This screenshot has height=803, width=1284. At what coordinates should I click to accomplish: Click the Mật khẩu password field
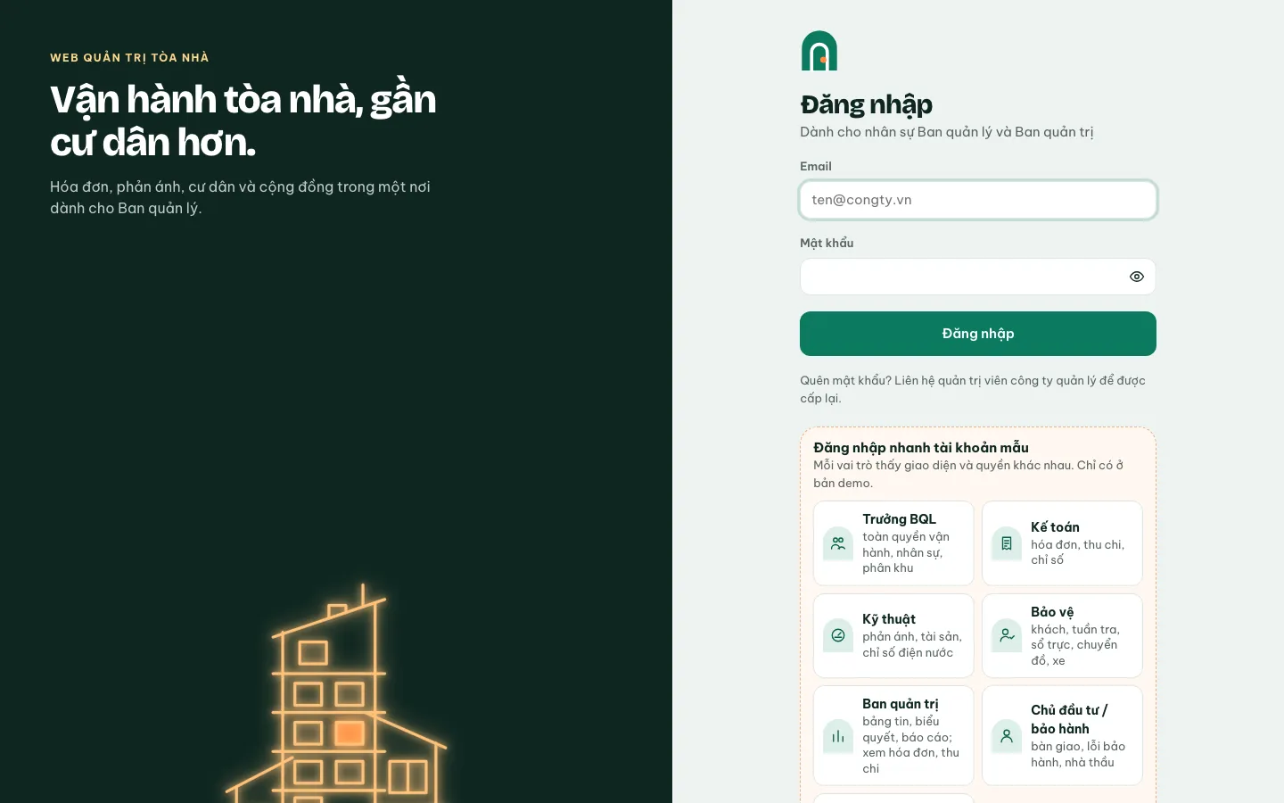click(x=978, y=277)
